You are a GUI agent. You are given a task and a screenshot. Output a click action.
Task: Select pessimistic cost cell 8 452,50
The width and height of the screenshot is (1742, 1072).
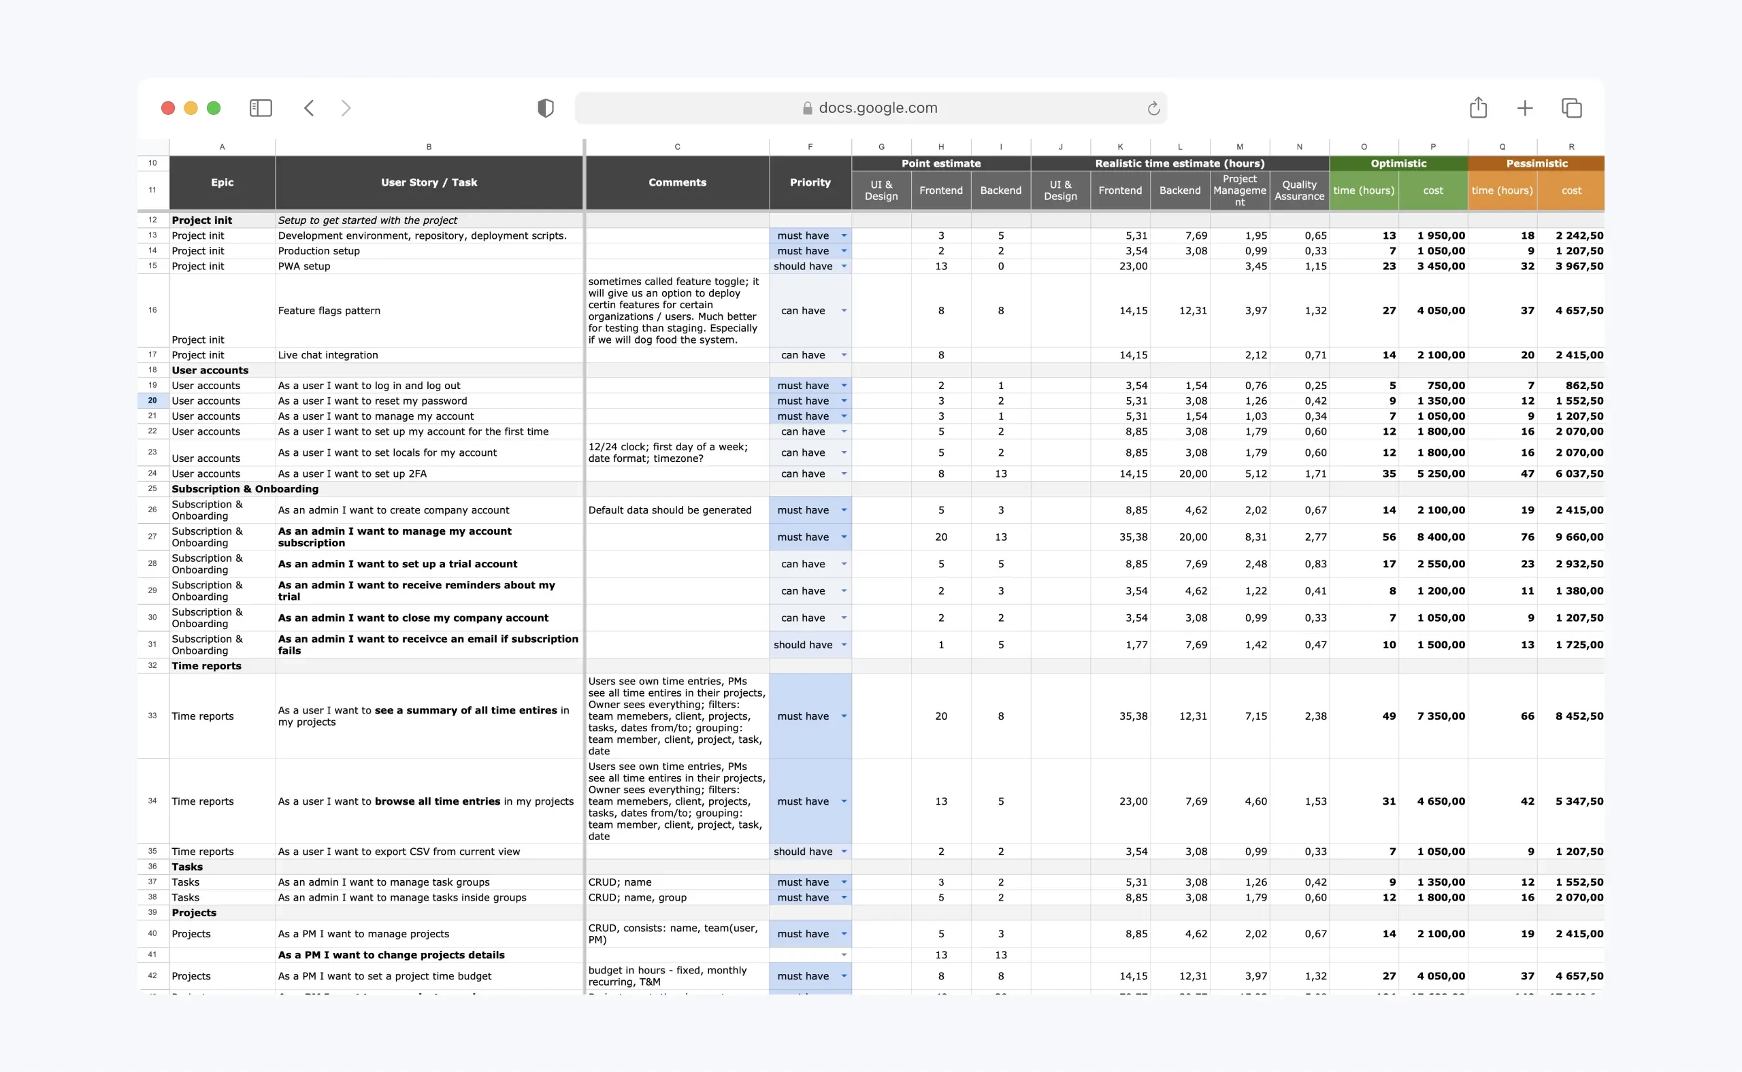click(x=1571, y=716)
